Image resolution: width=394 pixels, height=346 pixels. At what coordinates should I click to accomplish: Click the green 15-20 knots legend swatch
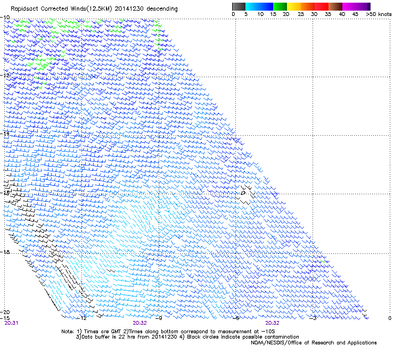coord(280,6)
